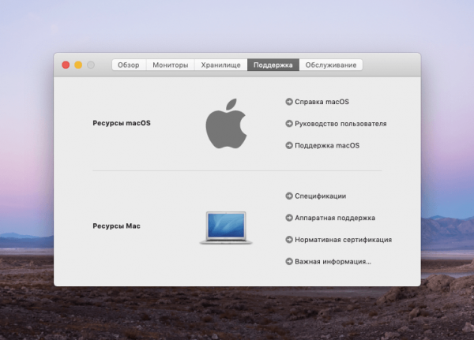
Task: Open the Спецификации link
Action: pos(321,196)
